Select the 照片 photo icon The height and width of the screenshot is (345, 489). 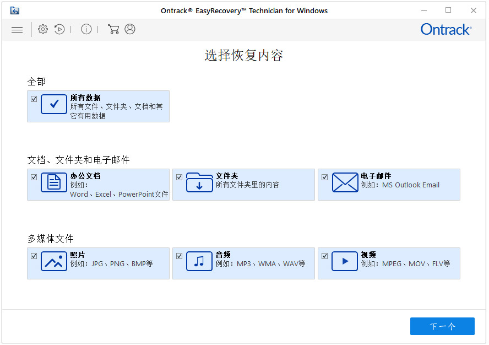(53, 261)
